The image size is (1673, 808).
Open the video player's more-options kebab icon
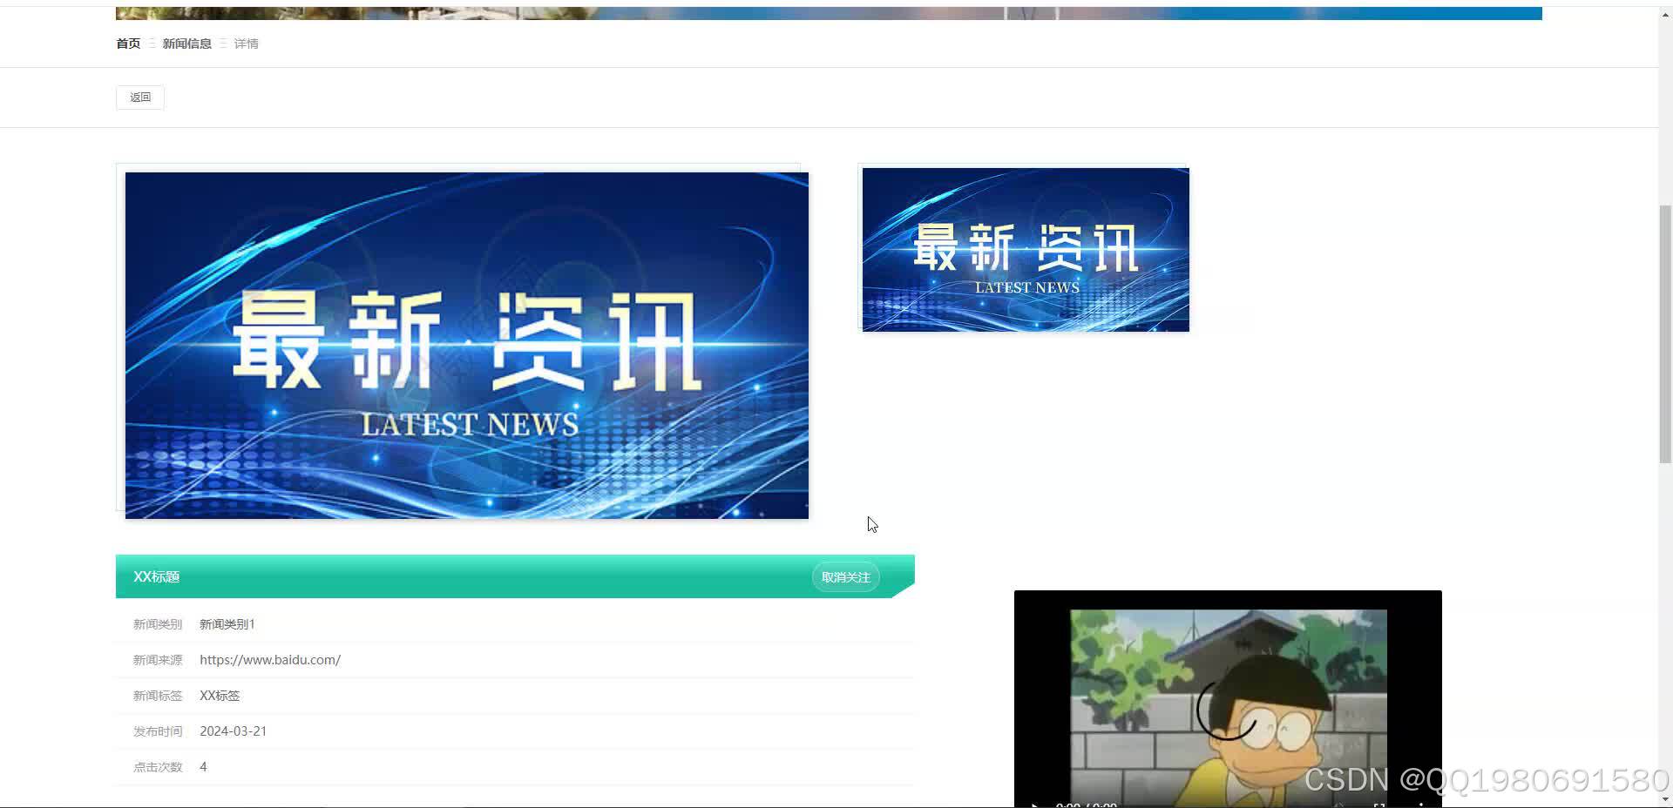pyautogui.click(x=1422, y=805)
